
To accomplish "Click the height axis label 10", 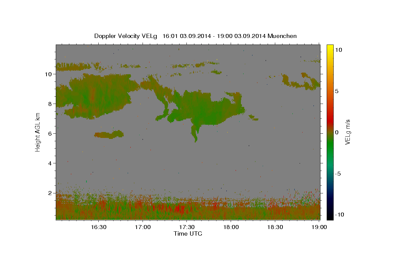I will 49,74.
